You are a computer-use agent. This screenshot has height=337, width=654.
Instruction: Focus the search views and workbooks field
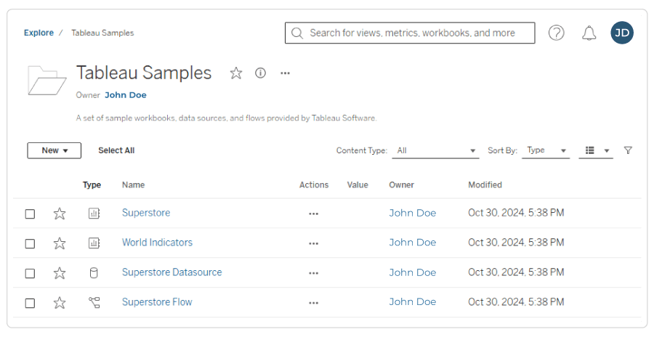click(x=410, y=33)
